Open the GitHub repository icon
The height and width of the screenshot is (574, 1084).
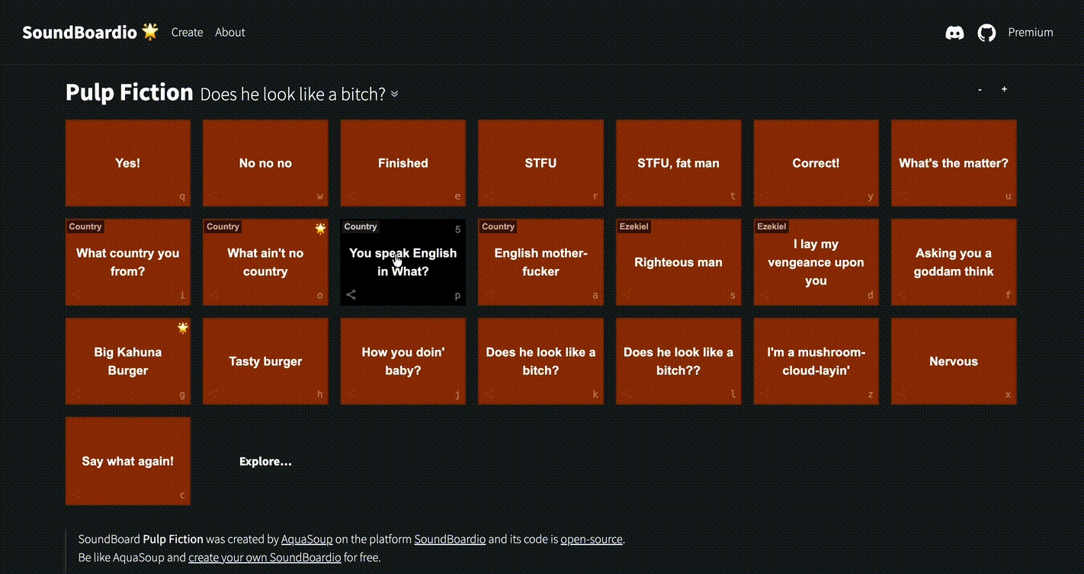click(986, 33)
